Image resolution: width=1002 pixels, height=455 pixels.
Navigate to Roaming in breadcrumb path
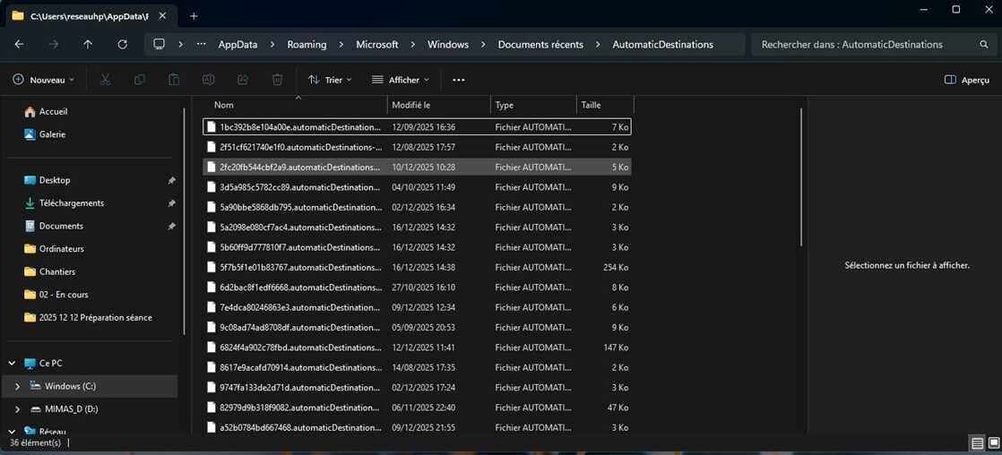coord(307,44)
